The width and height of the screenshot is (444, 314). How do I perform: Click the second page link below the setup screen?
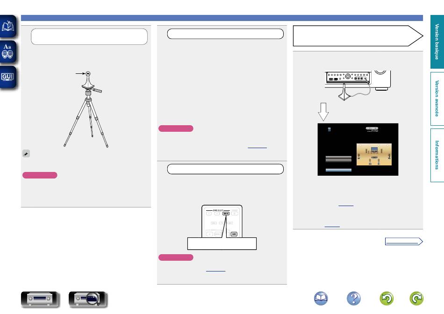[x=332, y=226]
